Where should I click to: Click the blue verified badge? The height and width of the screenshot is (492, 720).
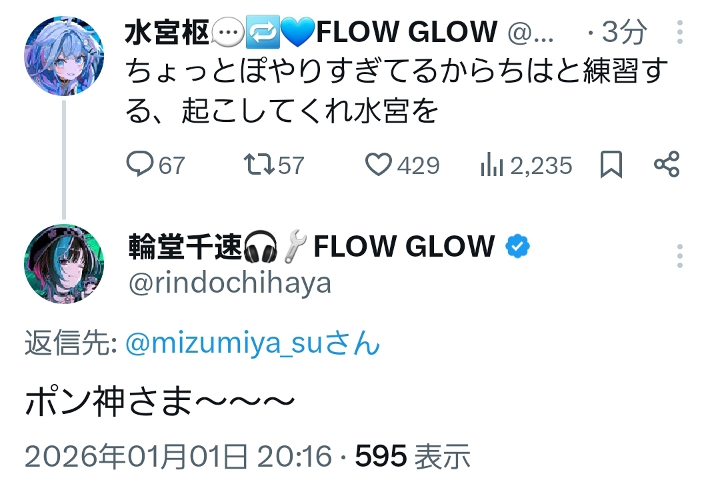click(517, 247)
